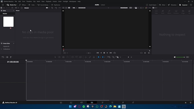Click the media pool sort icon
The height and width of the screenshot is (109, 194).
point(56,8)
